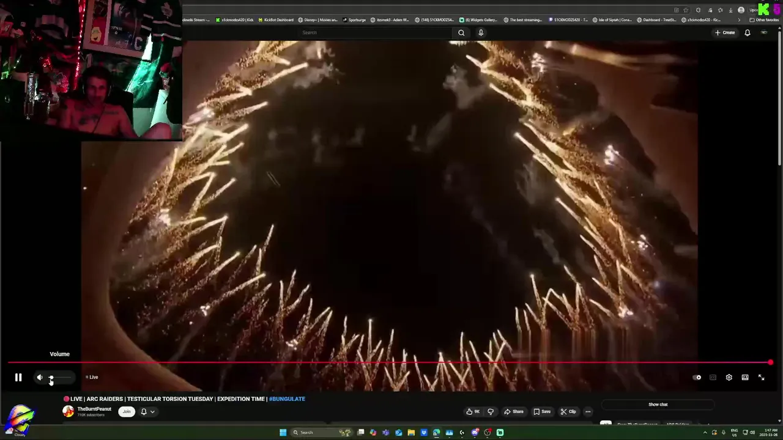The image size is (783, 440).
Task: Open Other favorites folder
Action: [x=764, y=20]
